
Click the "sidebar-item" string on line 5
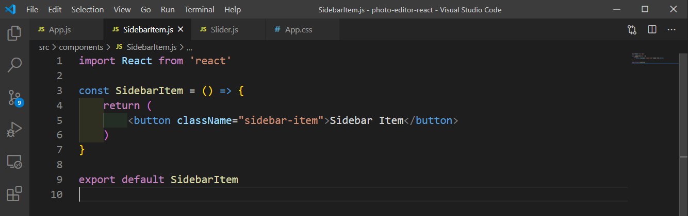coord(281,120)
